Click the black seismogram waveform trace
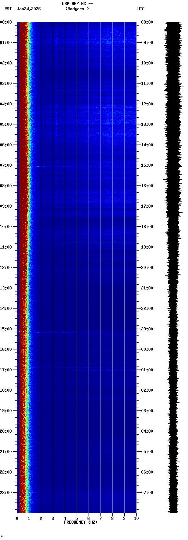Screen dimensions: 188x540 (174, 267)
